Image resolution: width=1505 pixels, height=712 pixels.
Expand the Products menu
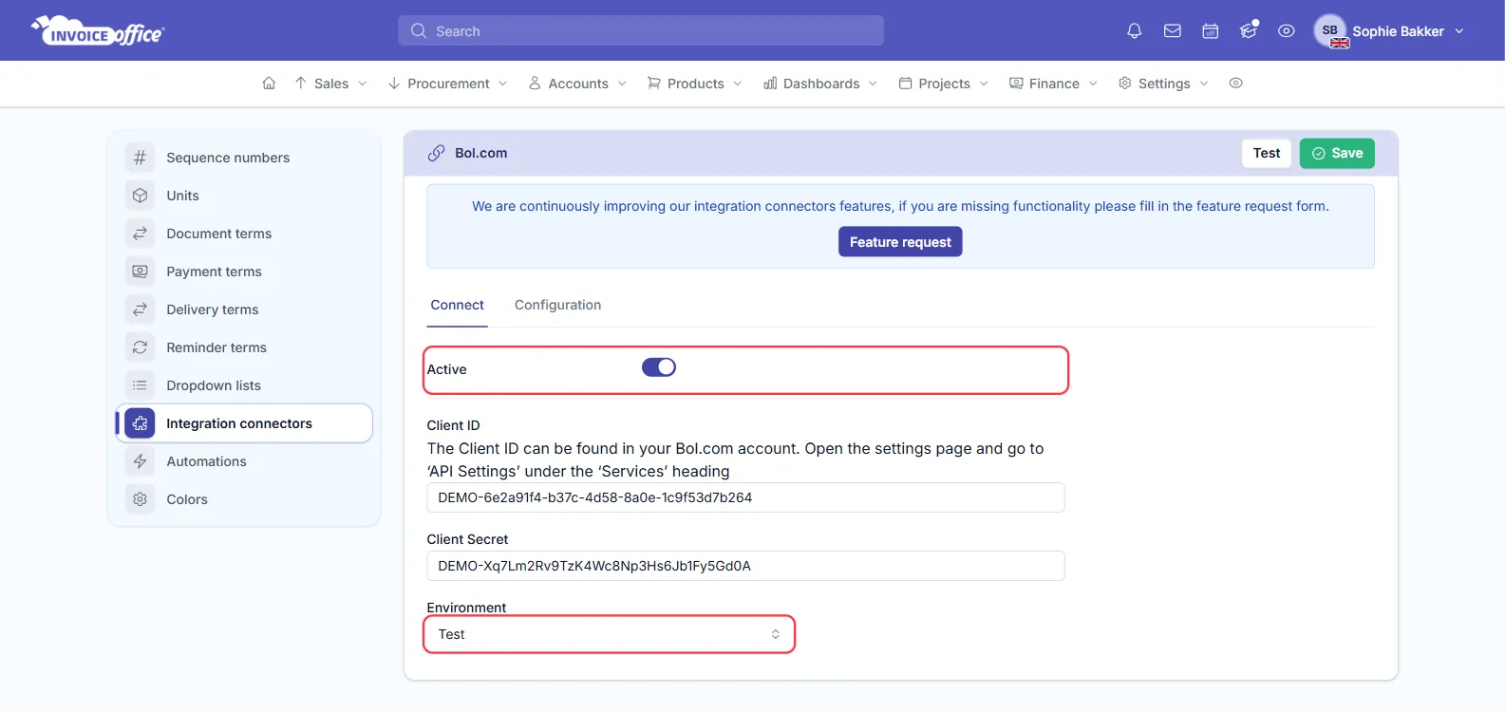tap(695, 84)
